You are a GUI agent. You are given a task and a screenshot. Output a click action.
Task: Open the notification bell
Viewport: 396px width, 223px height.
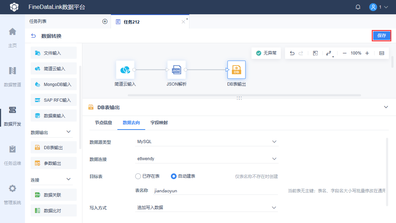pyautogui.click(x=358, y=7)
